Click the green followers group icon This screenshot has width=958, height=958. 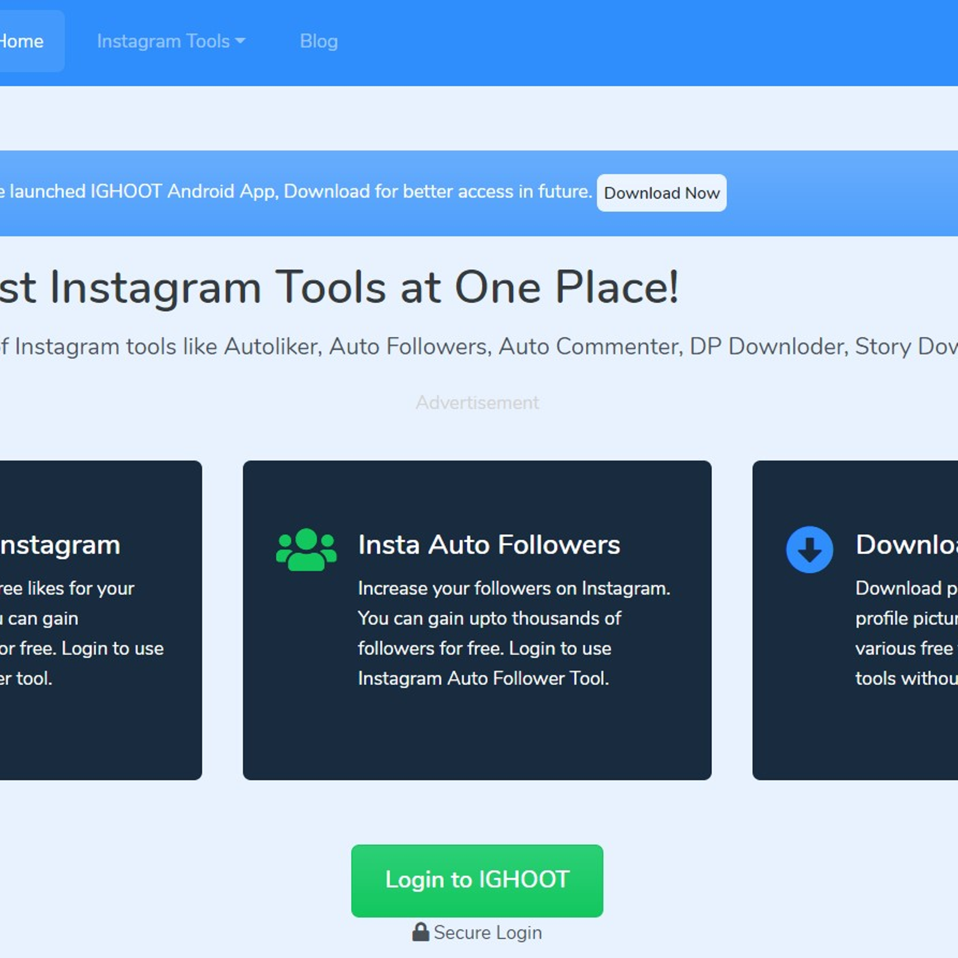[306, 549]
